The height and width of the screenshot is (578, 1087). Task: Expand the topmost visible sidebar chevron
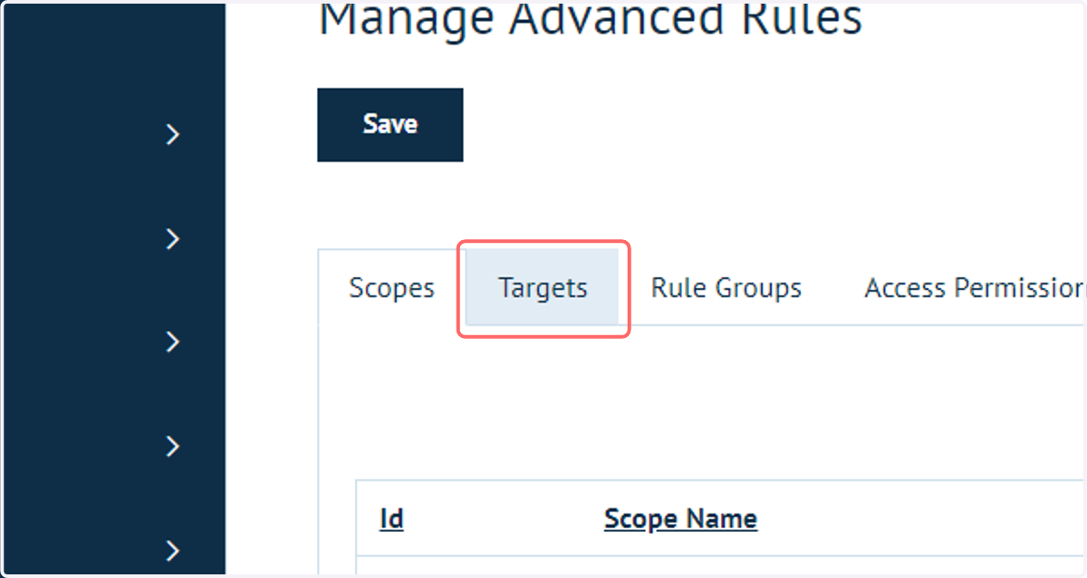click(x=173, y=135)
